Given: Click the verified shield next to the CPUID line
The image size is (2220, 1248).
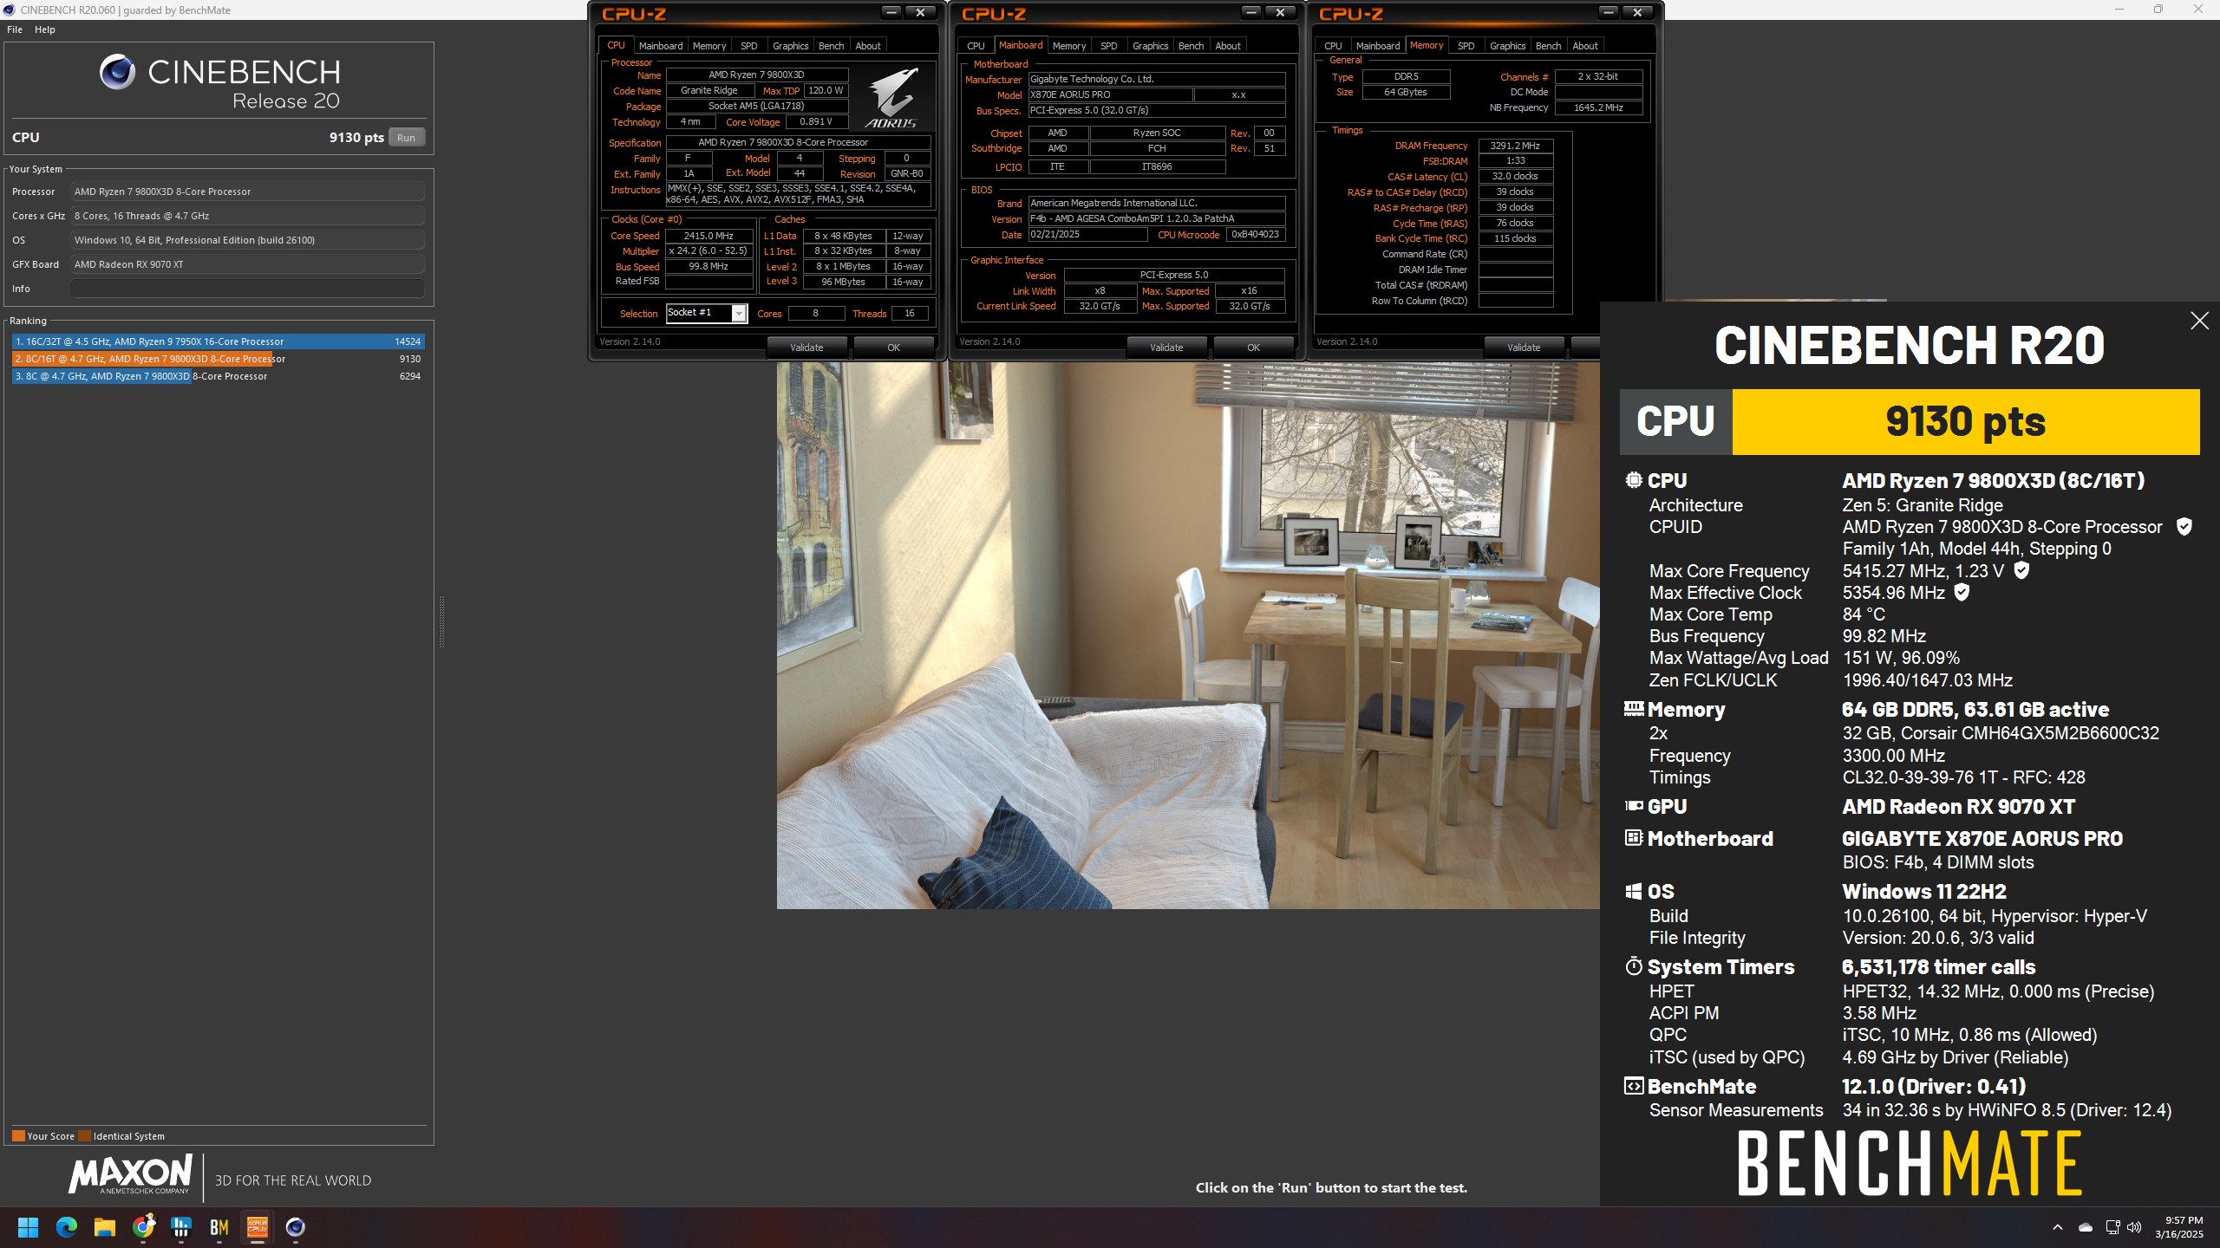Looking at the screenshot, I should (2184, 526).
